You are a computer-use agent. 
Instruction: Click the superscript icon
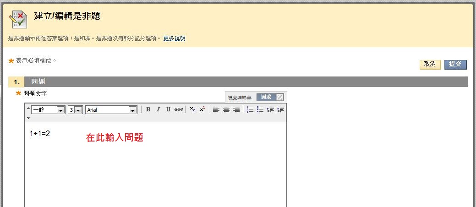point(202,109)
